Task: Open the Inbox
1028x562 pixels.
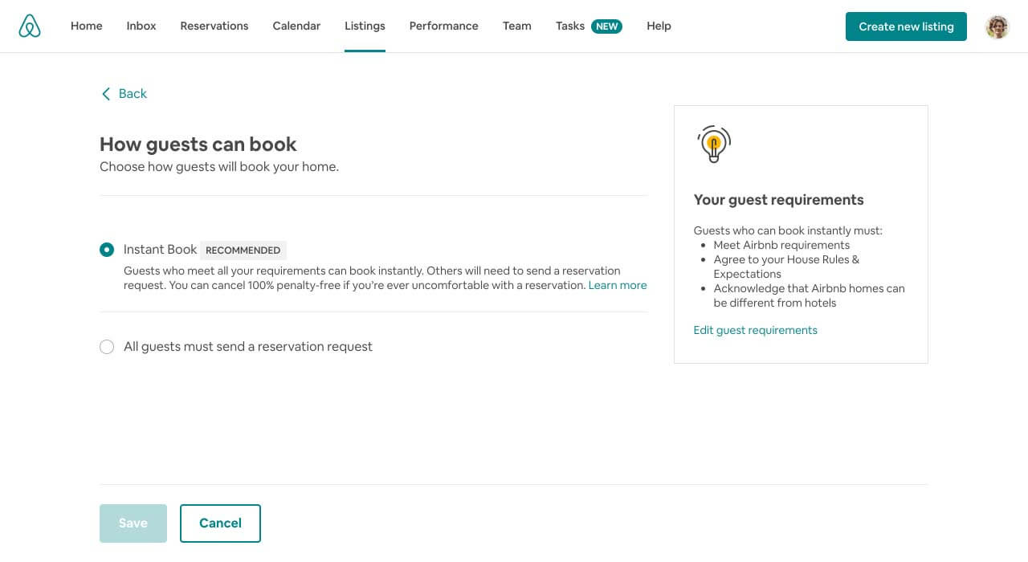Action: pyautogui.click(x=141, y=26)
